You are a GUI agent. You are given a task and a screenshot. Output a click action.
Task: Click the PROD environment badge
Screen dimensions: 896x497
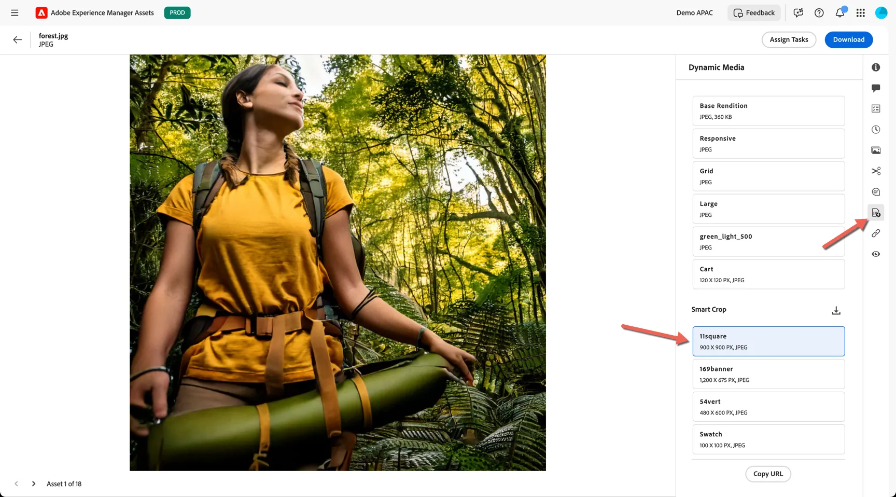click(177, 13)
